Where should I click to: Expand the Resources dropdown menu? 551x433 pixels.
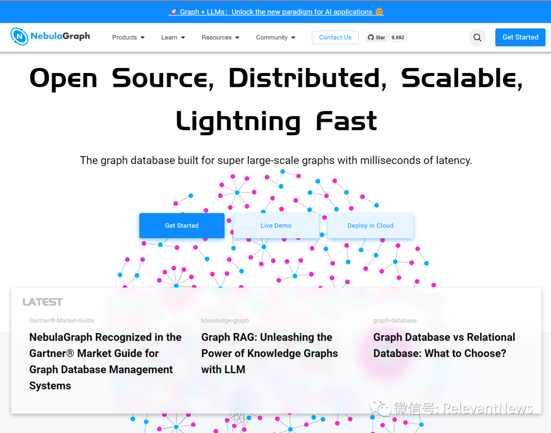tap(220, 37)
